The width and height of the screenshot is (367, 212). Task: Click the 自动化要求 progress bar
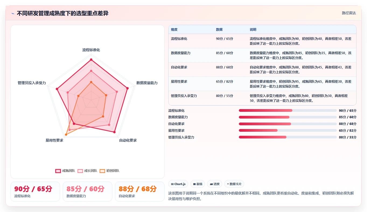288,124
